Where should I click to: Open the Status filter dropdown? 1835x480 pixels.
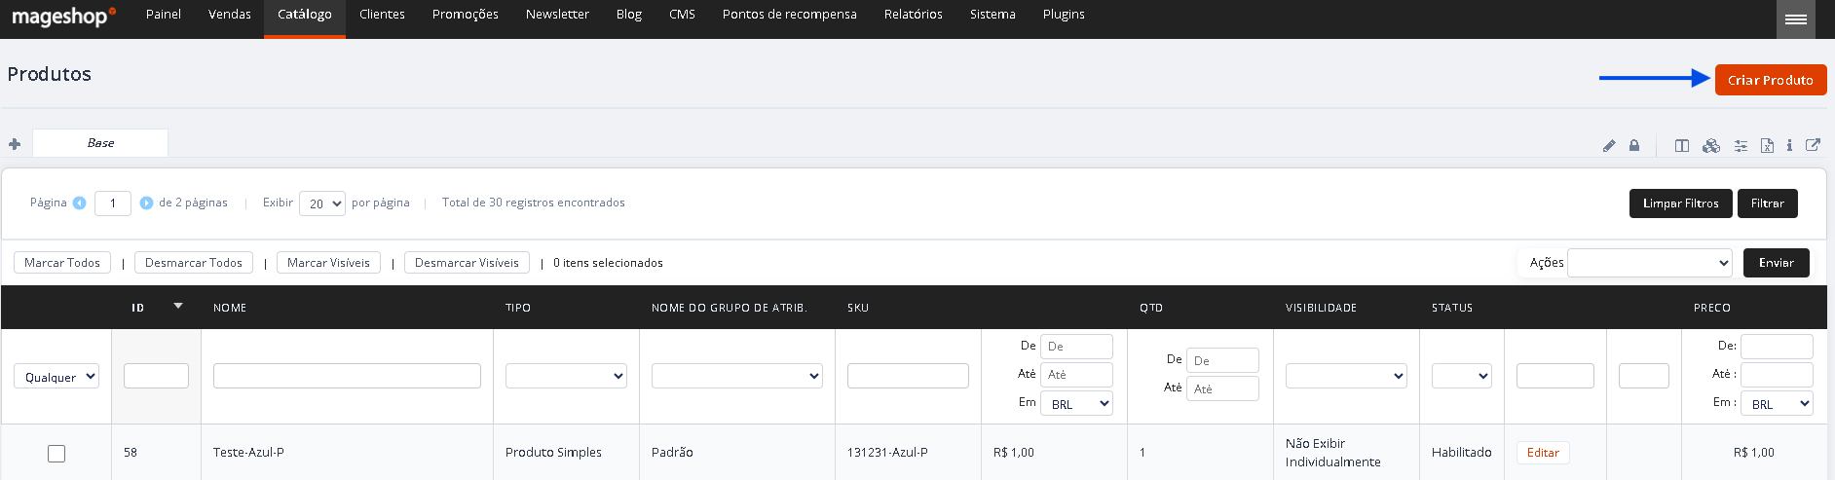(x=1462, y=376)
